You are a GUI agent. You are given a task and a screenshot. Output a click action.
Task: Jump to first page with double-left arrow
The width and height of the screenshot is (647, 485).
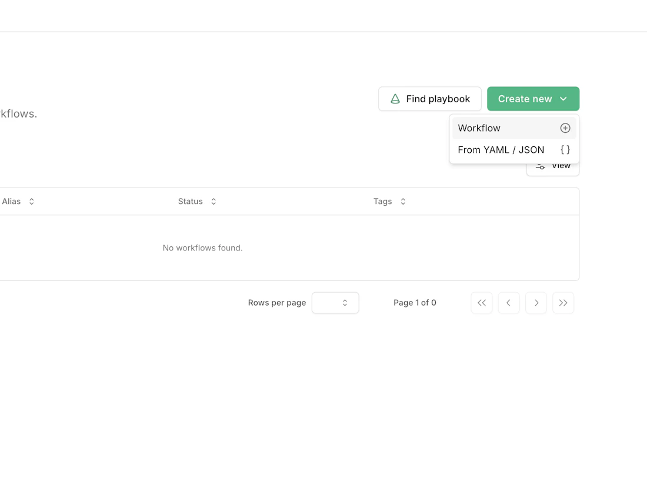click(x=481, y=303)
